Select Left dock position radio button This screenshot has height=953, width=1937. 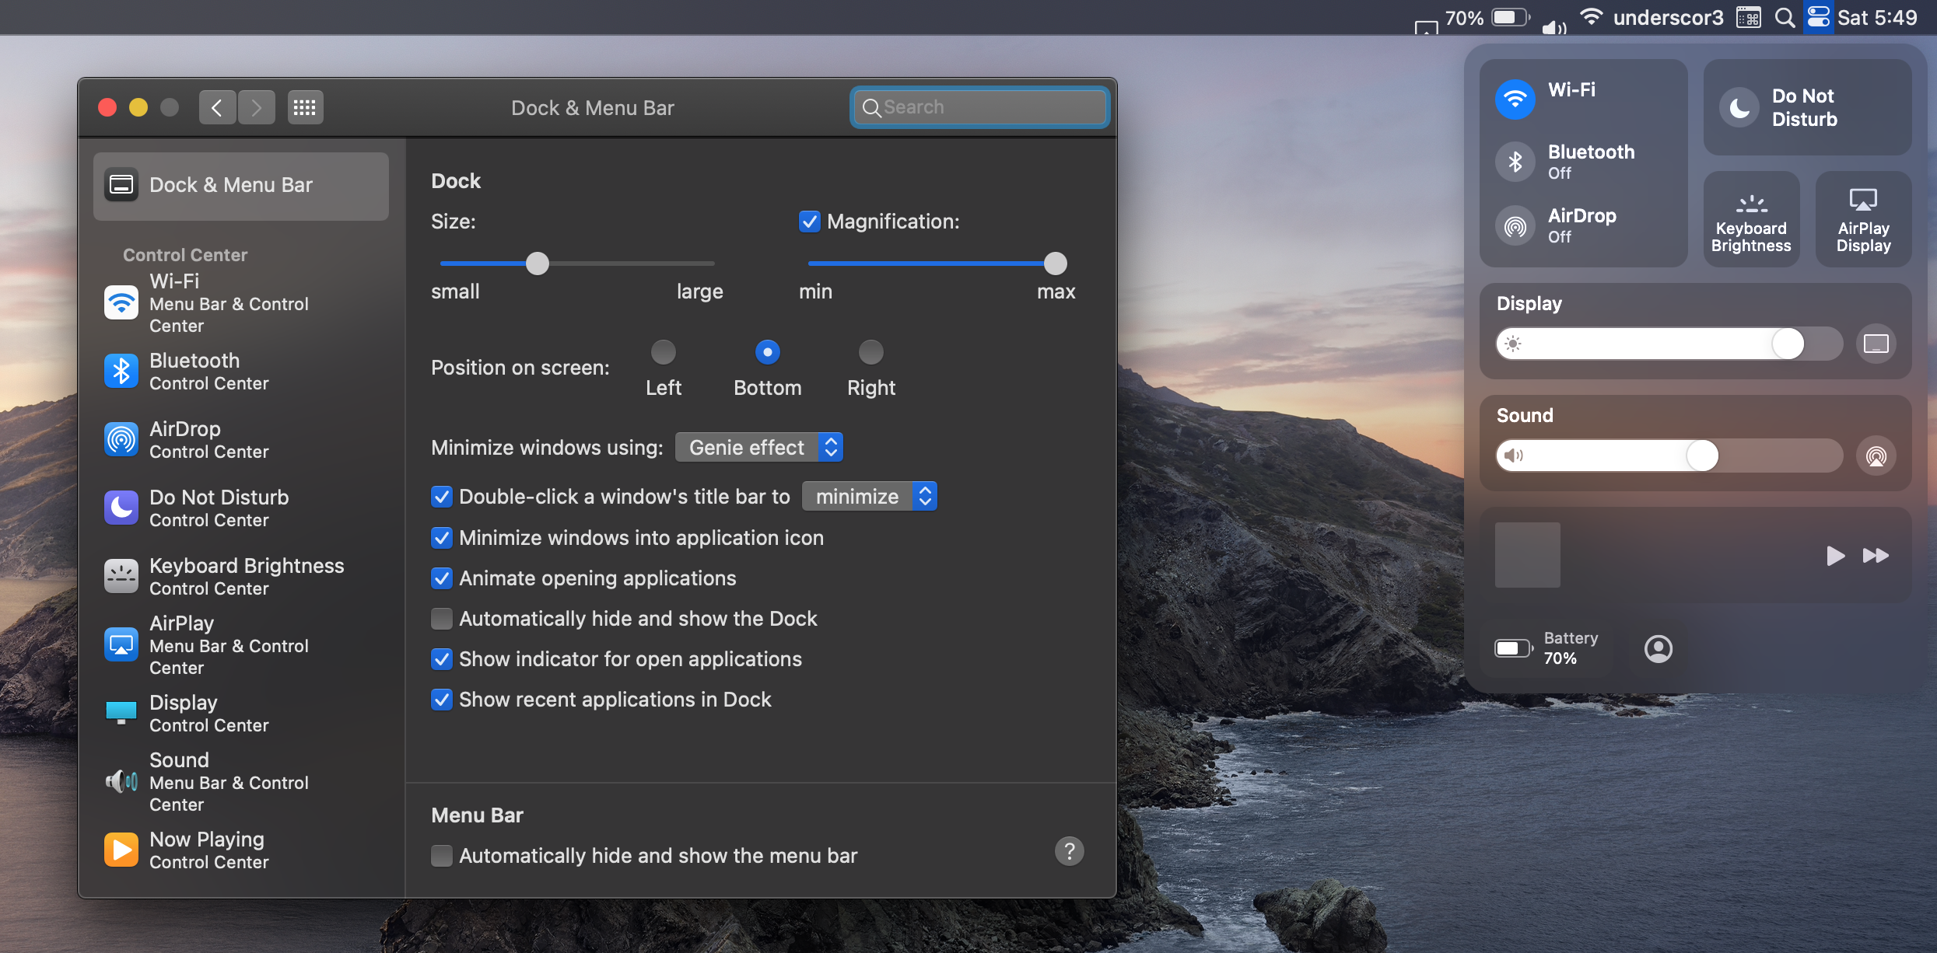point(663,352)
